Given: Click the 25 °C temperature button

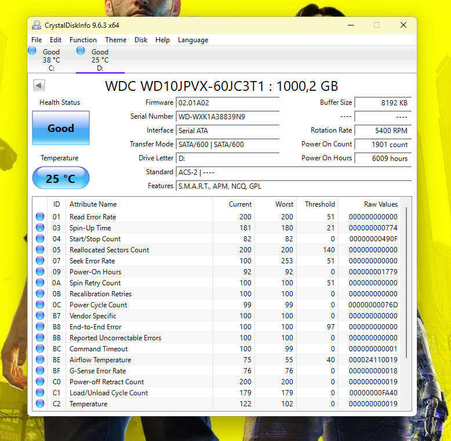Looking at the screenshot, I should [x=61, y=178].
